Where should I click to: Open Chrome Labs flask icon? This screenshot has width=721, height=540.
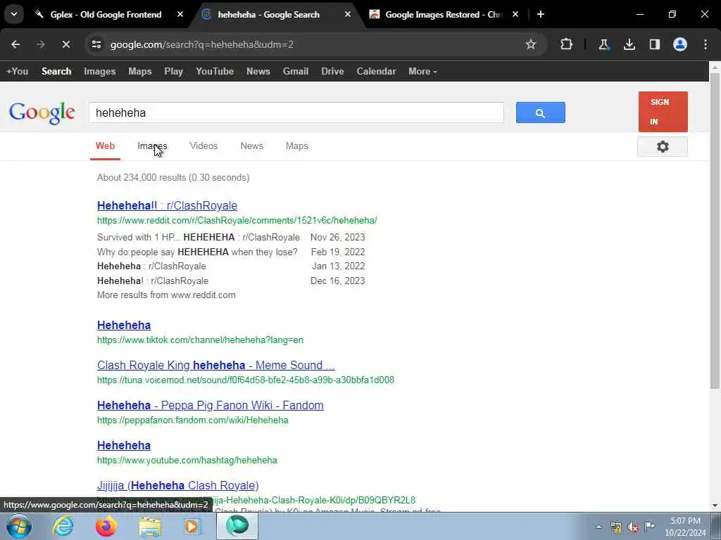pos(603,44)
